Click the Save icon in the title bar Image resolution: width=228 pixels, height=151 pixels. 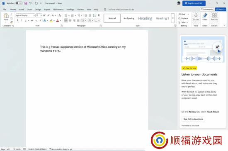26,3
